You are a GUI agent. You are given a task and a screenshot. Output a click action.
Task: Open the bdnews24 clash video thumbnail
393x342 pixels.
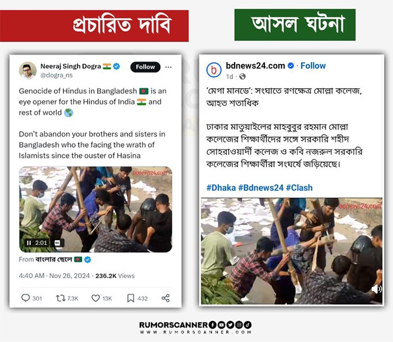coord(291,251)
